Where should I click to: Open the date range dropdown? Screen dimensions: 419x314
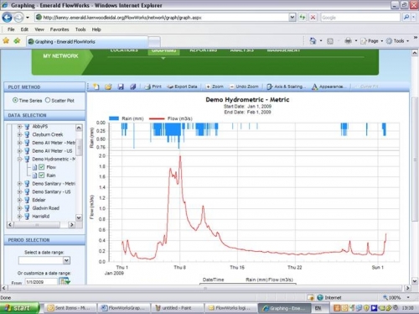click(x=66, y=260)
